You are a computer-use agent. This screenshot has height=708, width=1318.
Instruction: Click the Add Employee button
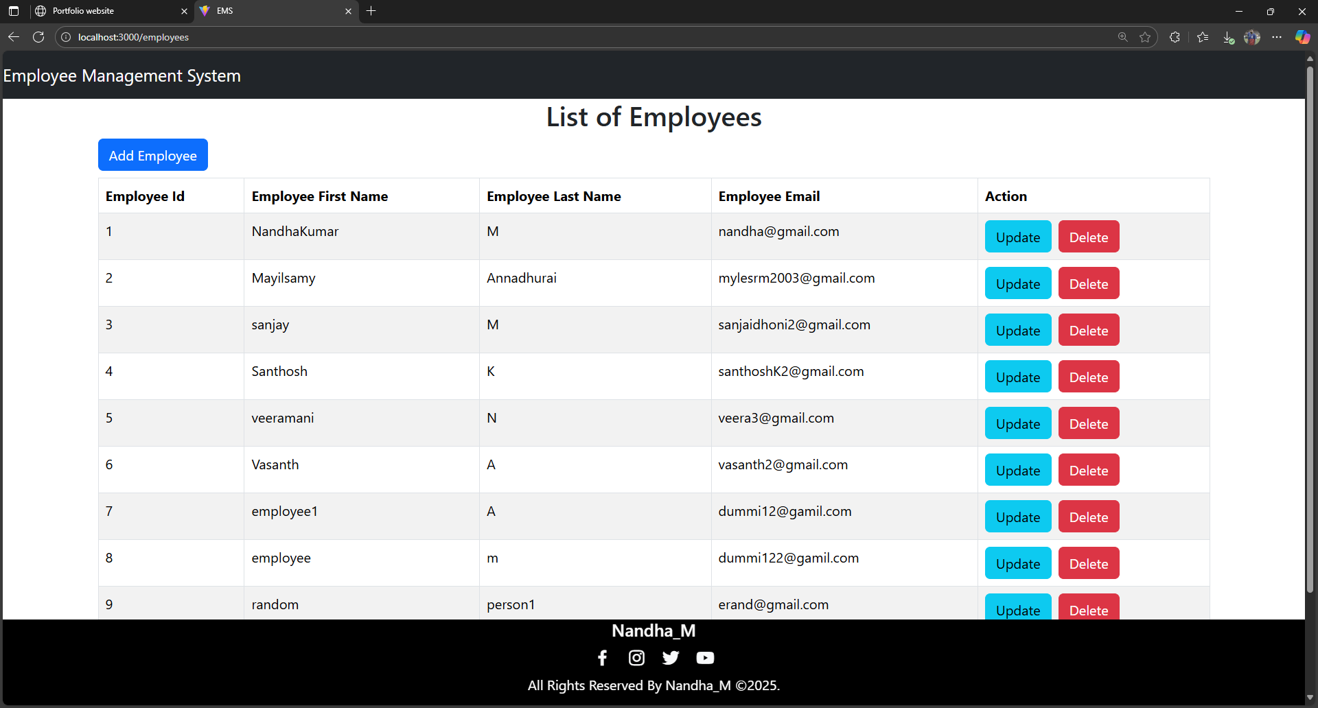tap(152, 155)
